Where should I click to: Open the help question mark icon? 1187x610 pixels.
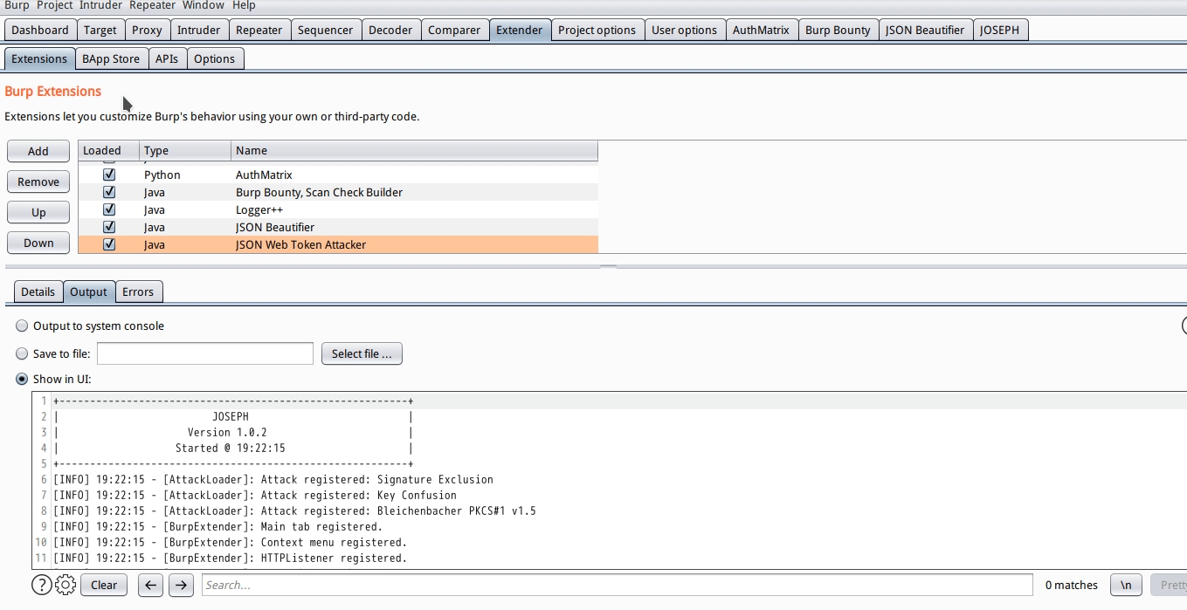(41, 585)
